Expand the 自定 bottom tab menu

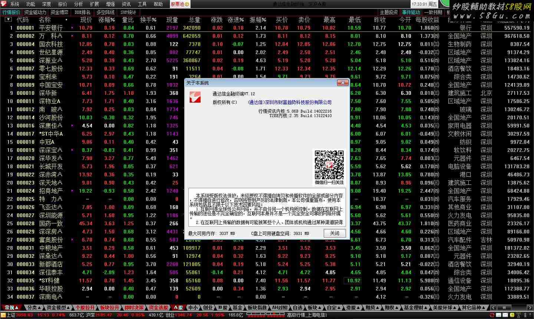tap(334, 308)
